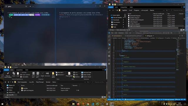Click Copiar caminho in lower Explorer ribbon
Screen dimensions: 188x106
(25, 74)
